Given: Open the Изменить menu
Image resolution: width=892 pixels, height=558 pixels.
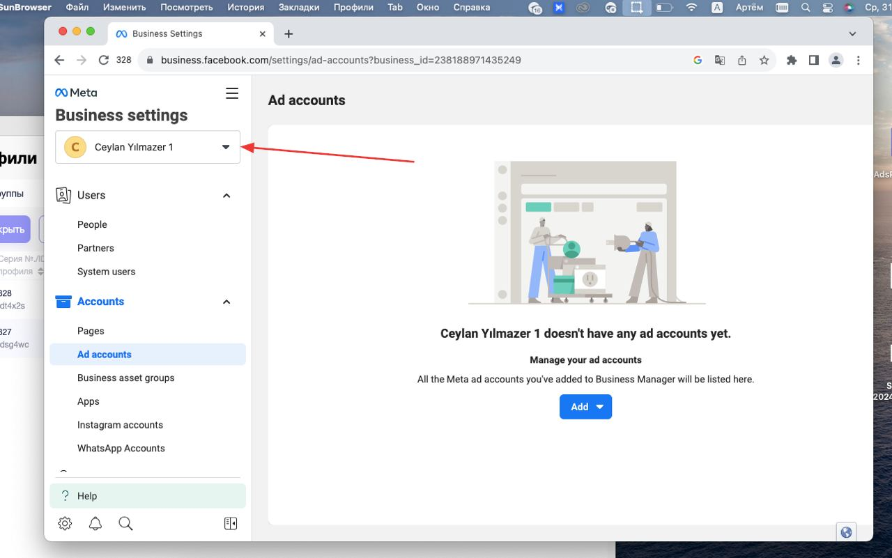Looking at the screenshot, I should 124,8.
